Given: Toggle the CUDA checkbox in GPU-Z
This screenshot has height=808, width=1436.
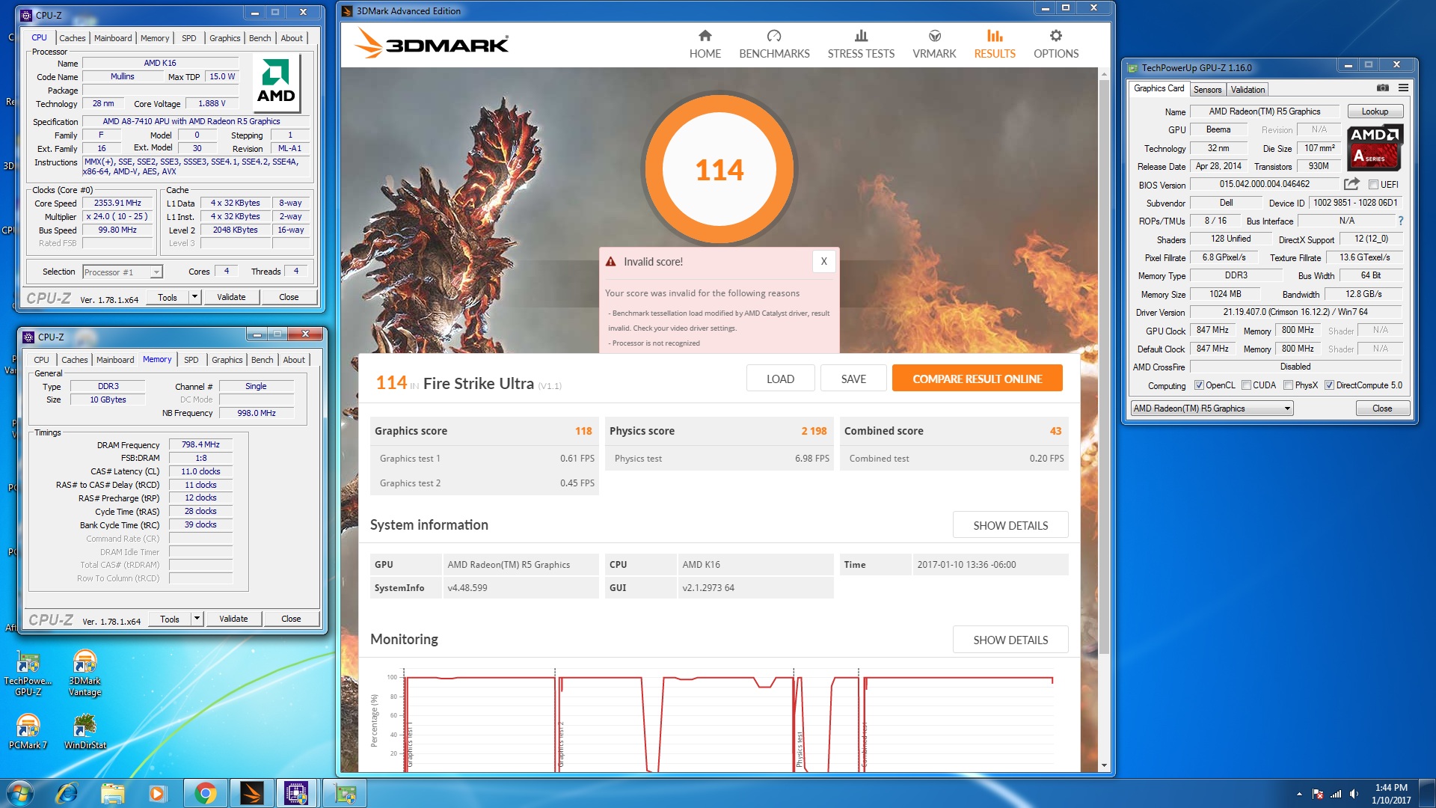Looking at the screenshot, I should [x=1246, y=385].
